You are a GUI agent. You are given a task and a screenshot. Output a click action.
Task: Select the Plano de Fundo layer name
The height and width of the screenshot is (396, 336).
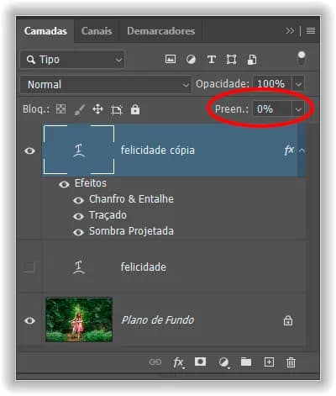157,320
